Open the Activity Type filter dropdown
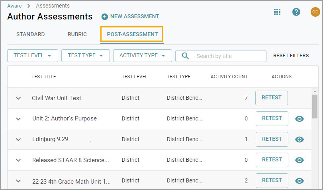Screen dimensions: 323x190 [142, 56]
